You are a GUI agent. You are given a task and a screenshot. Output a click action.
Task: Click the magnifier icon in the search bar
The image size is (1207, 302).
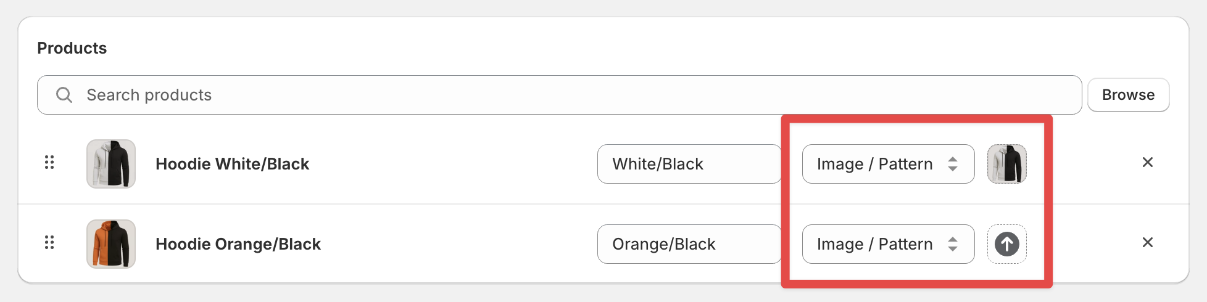[x=64, y=95]
